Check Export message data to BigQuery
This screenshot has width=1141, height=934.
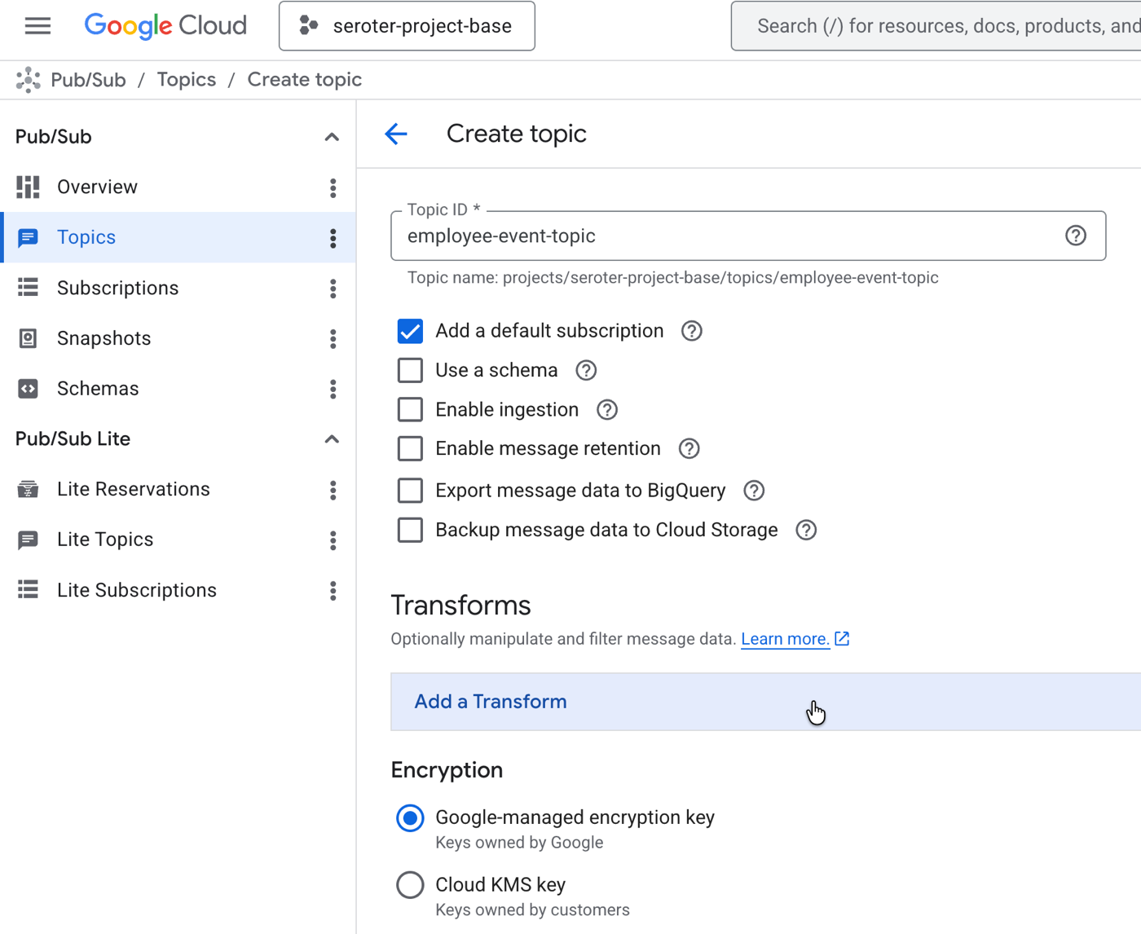click(410, 490)
